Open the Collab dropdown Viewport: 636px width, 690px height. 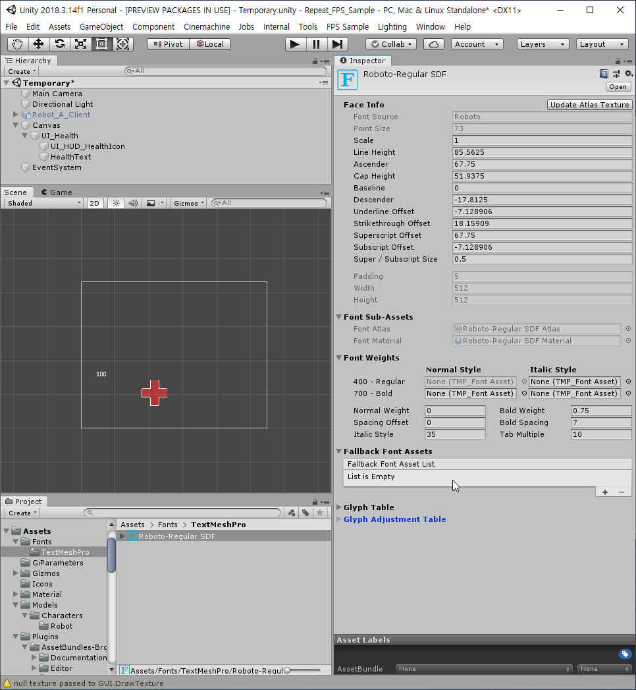coord(391,44)
